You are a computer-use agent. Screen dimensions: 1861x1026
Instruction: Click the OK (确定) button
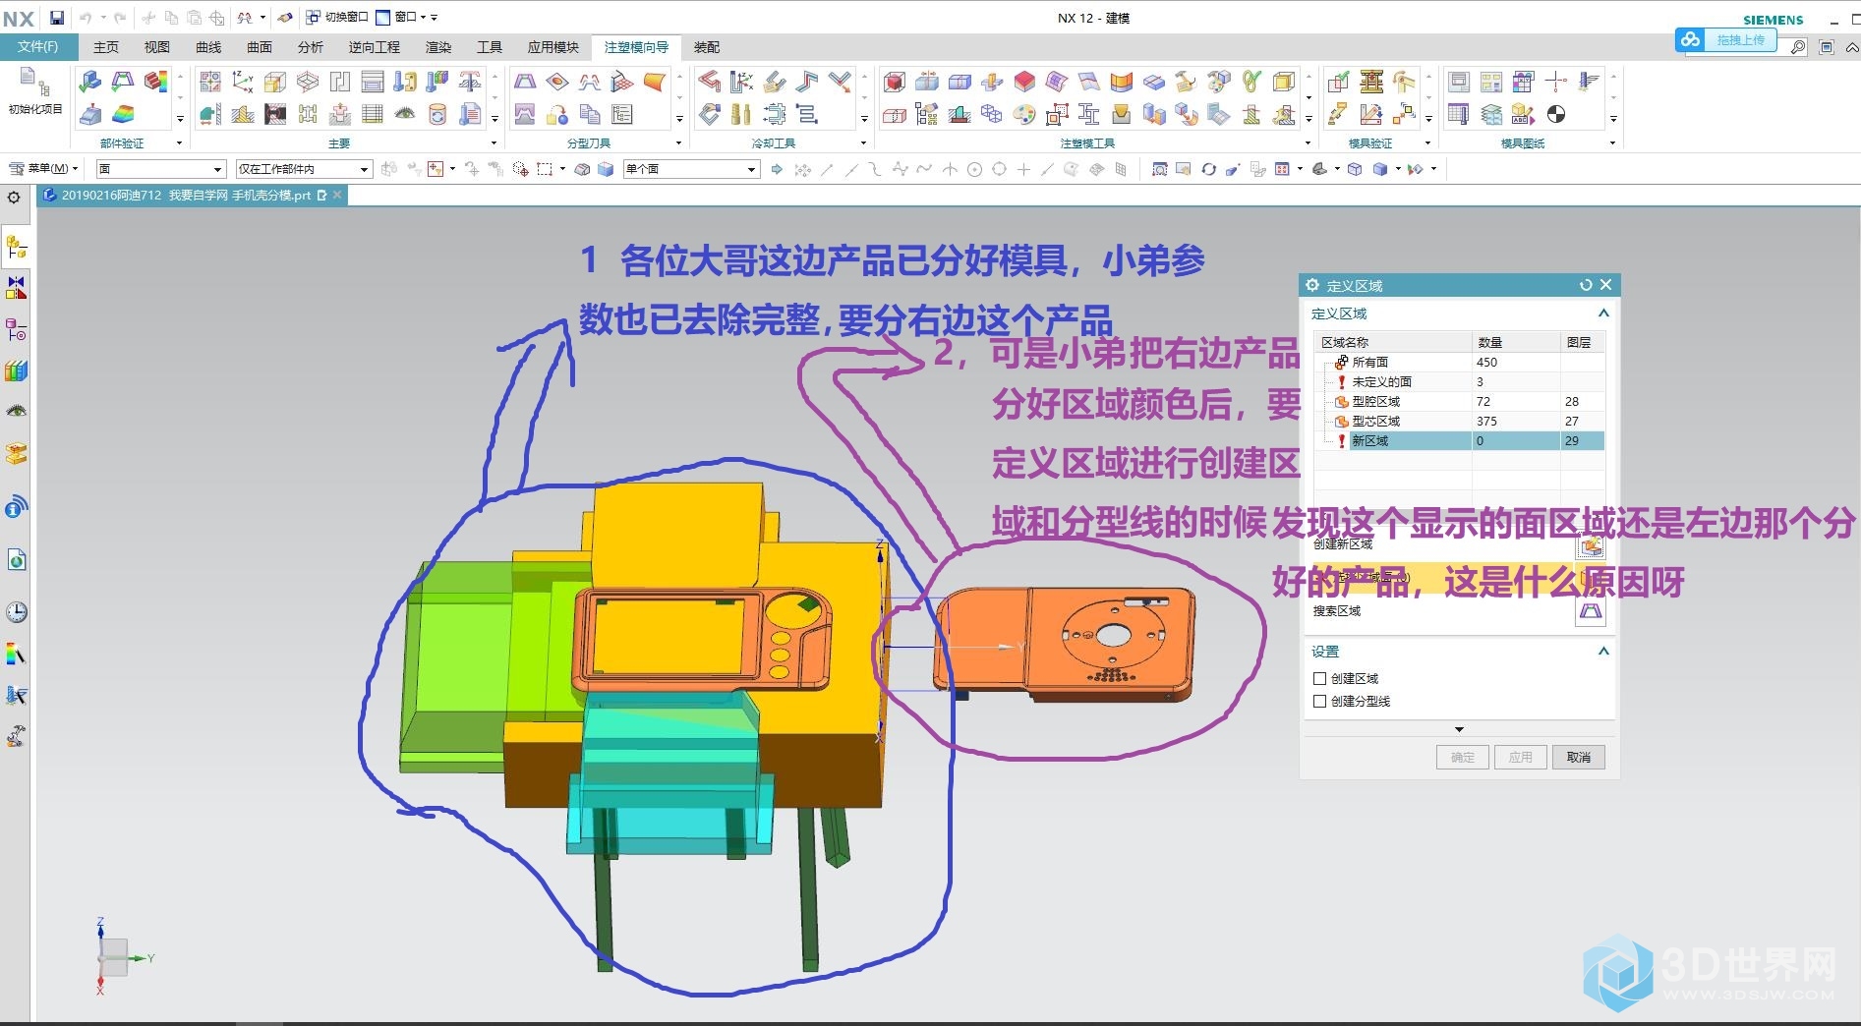tap(1463, 757)
